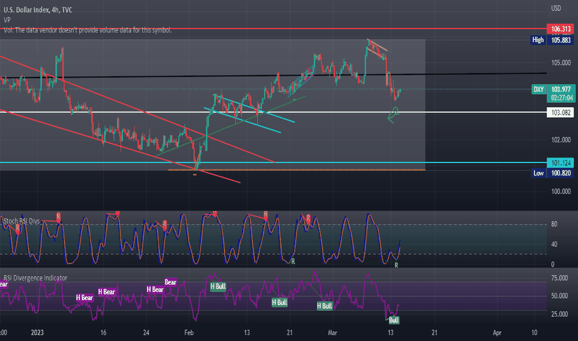Click the 25.000 level on RSI scale

click(x=559, y=314)
